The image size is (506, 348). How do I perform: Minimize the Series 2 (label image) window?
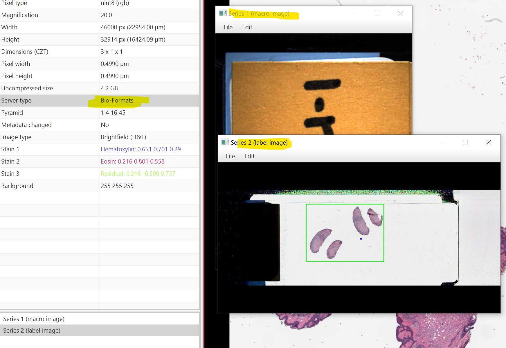click(442, 142)
